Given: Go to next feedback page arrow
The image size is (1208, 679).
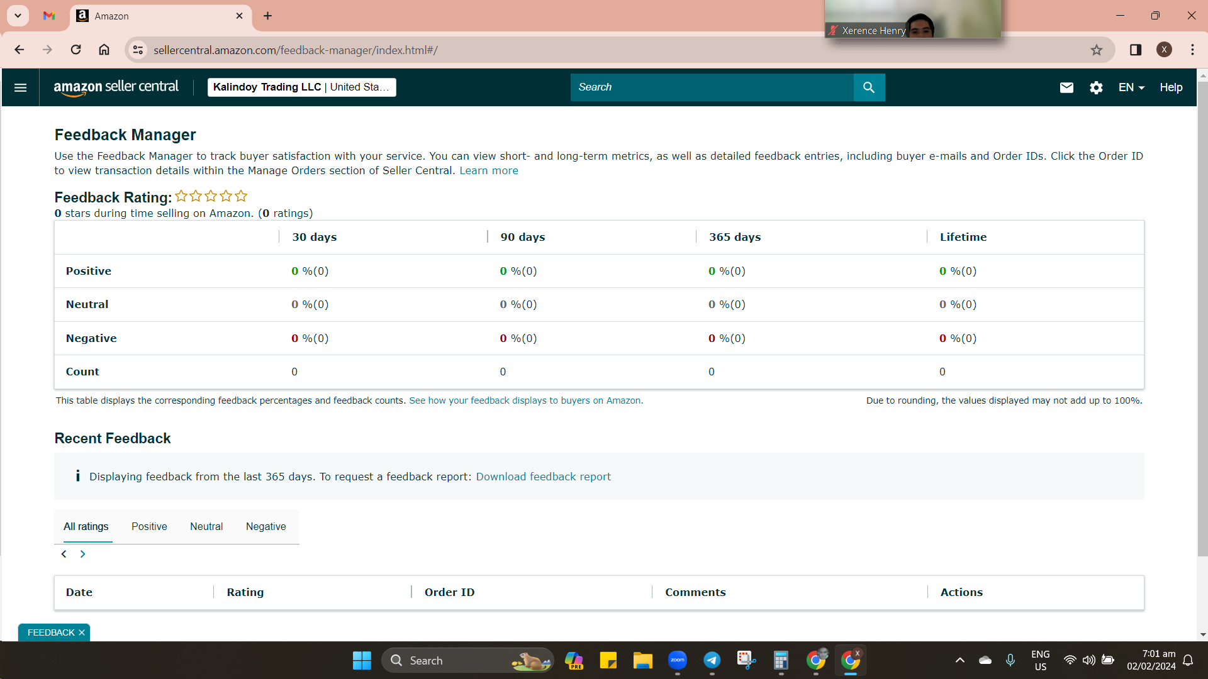Looking at the screenshot, I should pos(82,554).
